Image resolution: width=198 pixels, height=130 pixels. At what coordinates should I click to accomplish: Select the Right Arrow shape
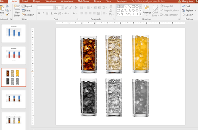(133, 10)
